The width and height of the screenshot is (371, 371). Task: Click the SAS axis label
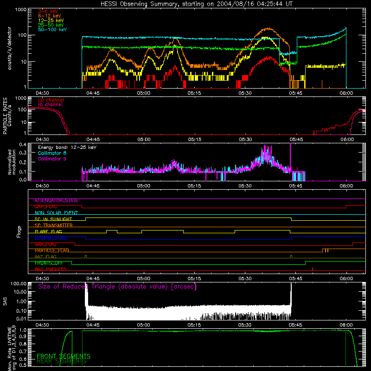click(x=5, y=301)
